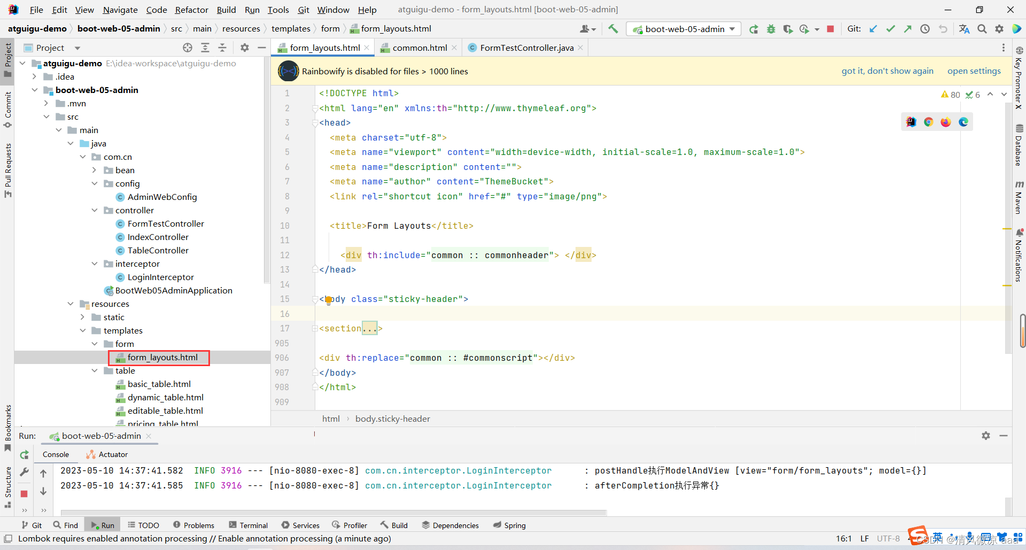1026x550 pixels.
Task: Show Git history clock icon
Action: pyautogui.click(x=924, y=29)
